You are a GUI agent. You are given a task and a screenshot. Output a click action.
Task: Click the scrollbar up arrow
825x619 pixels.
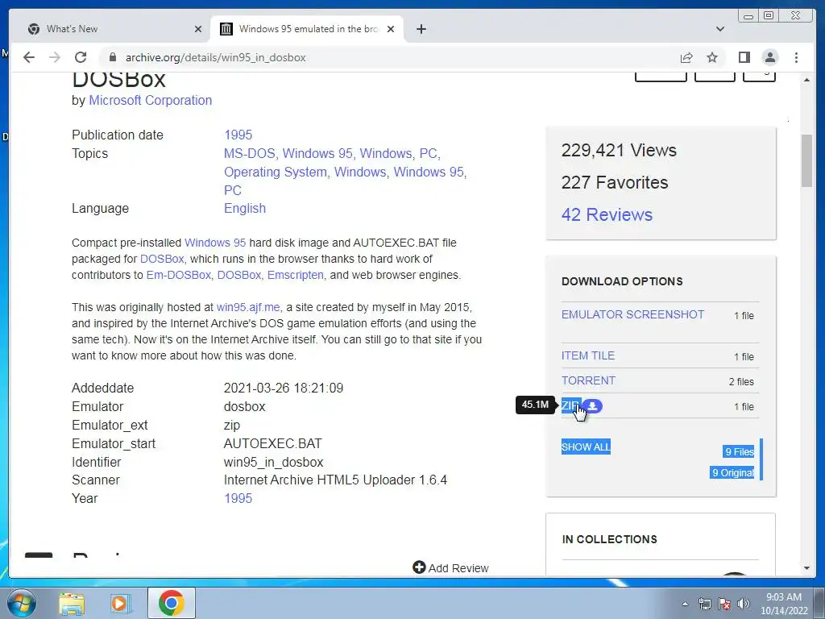click(806, 80)
